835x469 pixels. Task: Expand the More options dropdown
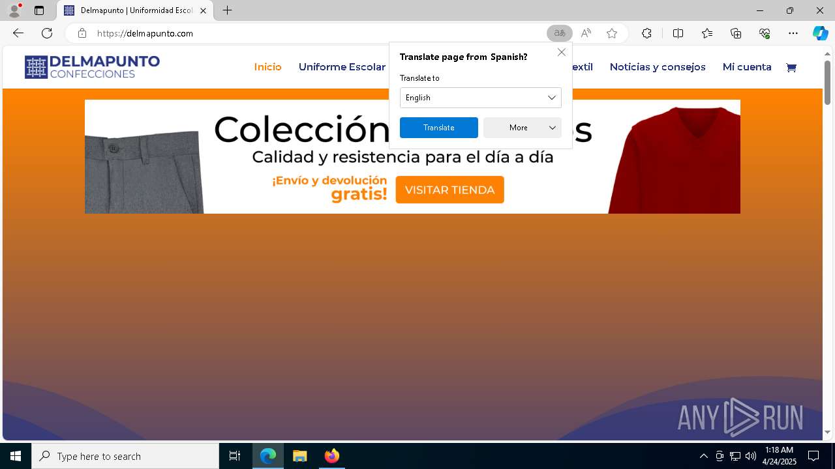pyautogui.click(x=522, y=128)
